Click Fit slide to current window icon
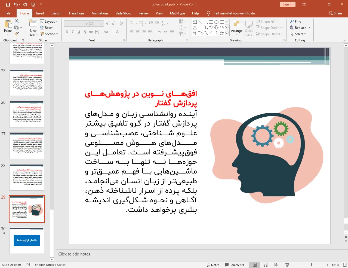Screen dimensions: 348x268 click(x=345, y=265)
